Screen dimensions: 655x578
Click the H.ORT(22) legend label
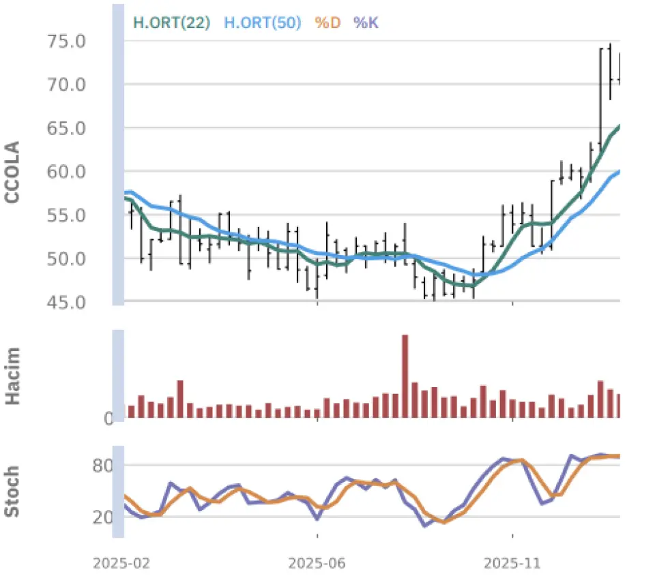tap(171, 22)
